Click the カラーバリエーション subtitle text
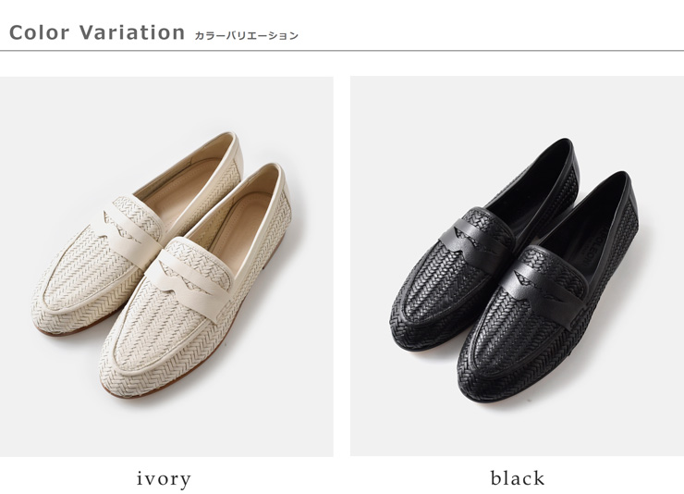The image size is (684, 494). tap(246, 36)
